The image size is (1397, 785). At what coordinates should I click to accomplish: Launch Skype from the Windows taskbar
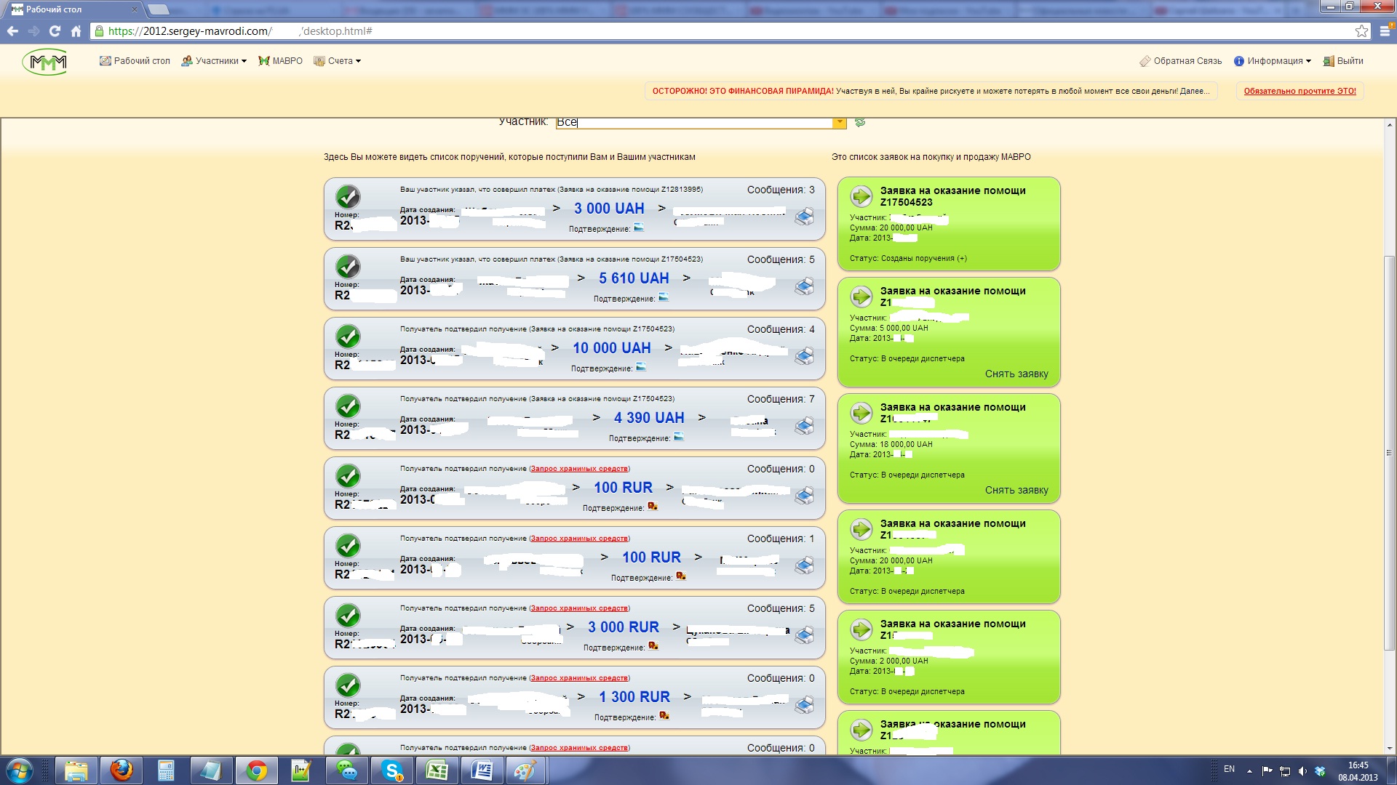[x=393, y=770]
